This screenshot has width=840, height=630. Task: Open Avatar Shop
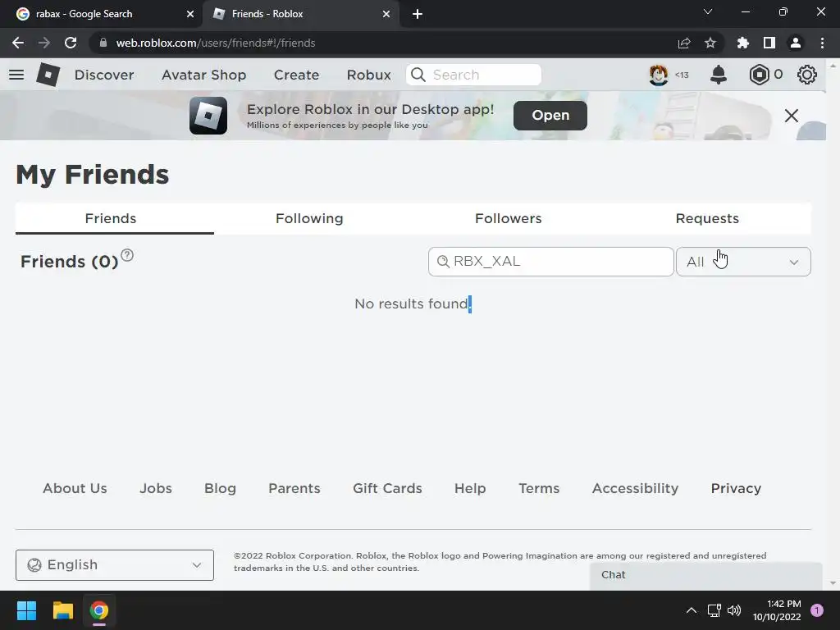203,75
